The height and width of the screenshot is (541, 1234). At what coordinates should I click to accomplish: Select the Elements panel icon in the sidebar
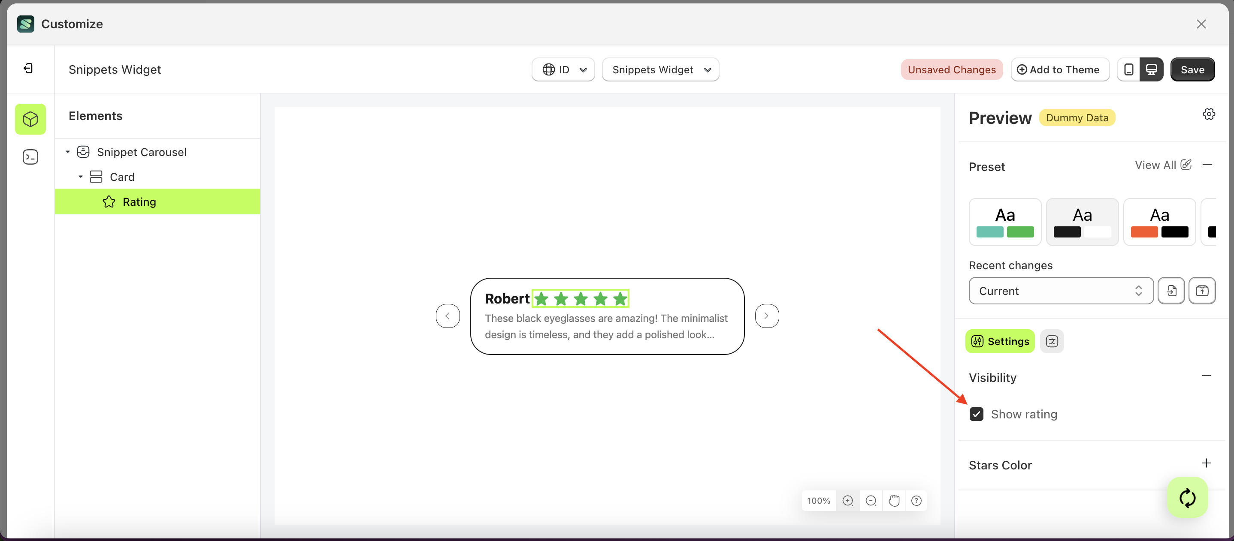coord(30,119)
